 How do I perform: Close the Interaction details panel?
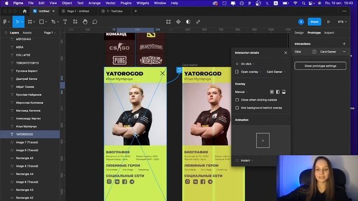pos(286,52)
